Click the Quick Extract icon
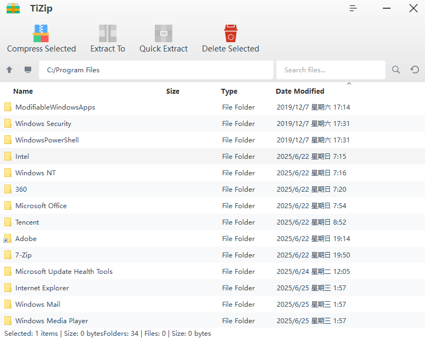Image resolution: width=425 pixels, height=338 pixels. tap(164, 33)
